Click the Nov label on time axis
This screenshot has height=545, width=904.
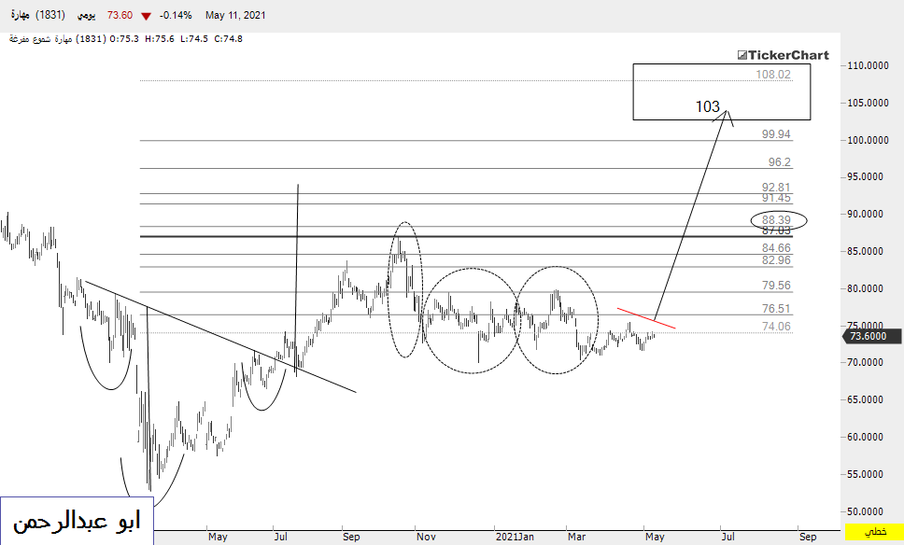coord(426,537)
